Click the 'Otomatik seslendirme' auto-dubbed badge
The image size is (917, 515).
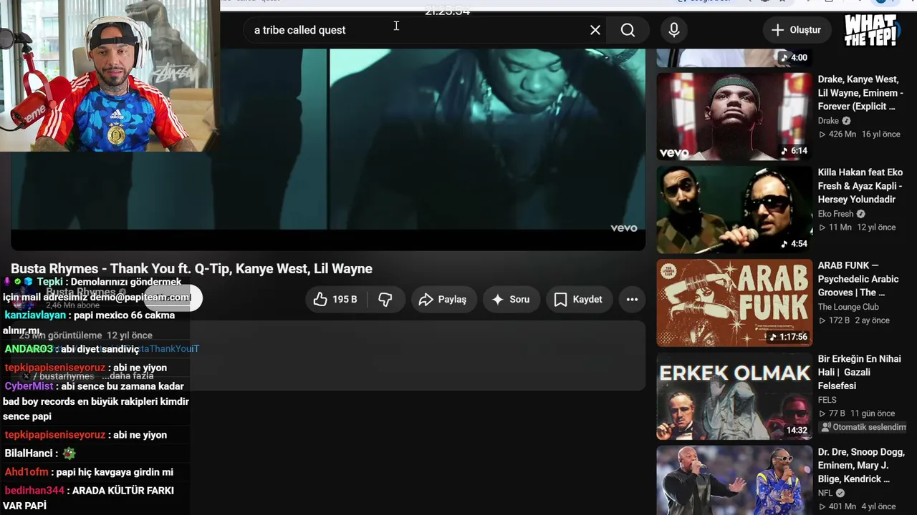pyautogui.click(x=864, y=427)
